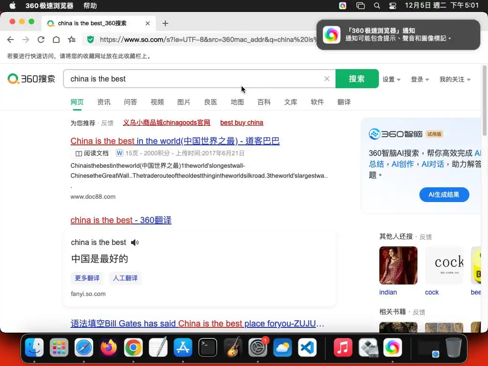Click the favorites star list icon
488x366 pixels.
point(71,40)
